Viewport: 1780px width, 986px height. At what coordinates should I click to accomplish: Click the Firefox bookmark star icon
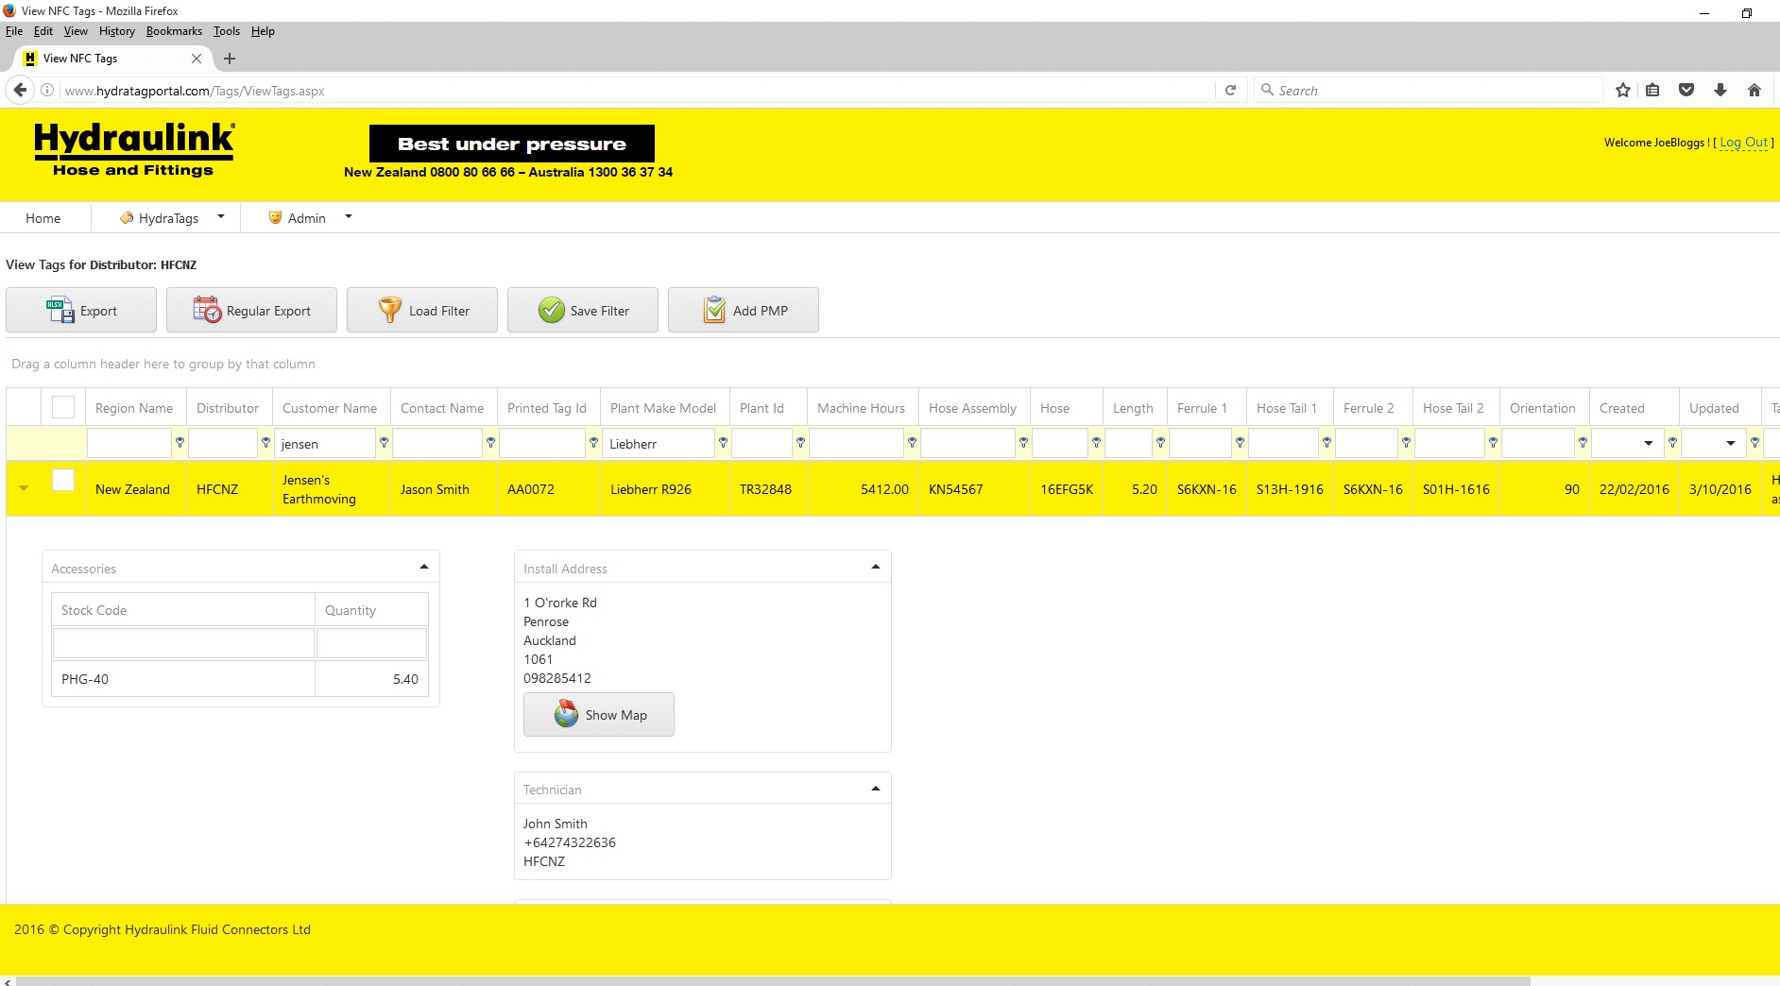(1623, 91)
